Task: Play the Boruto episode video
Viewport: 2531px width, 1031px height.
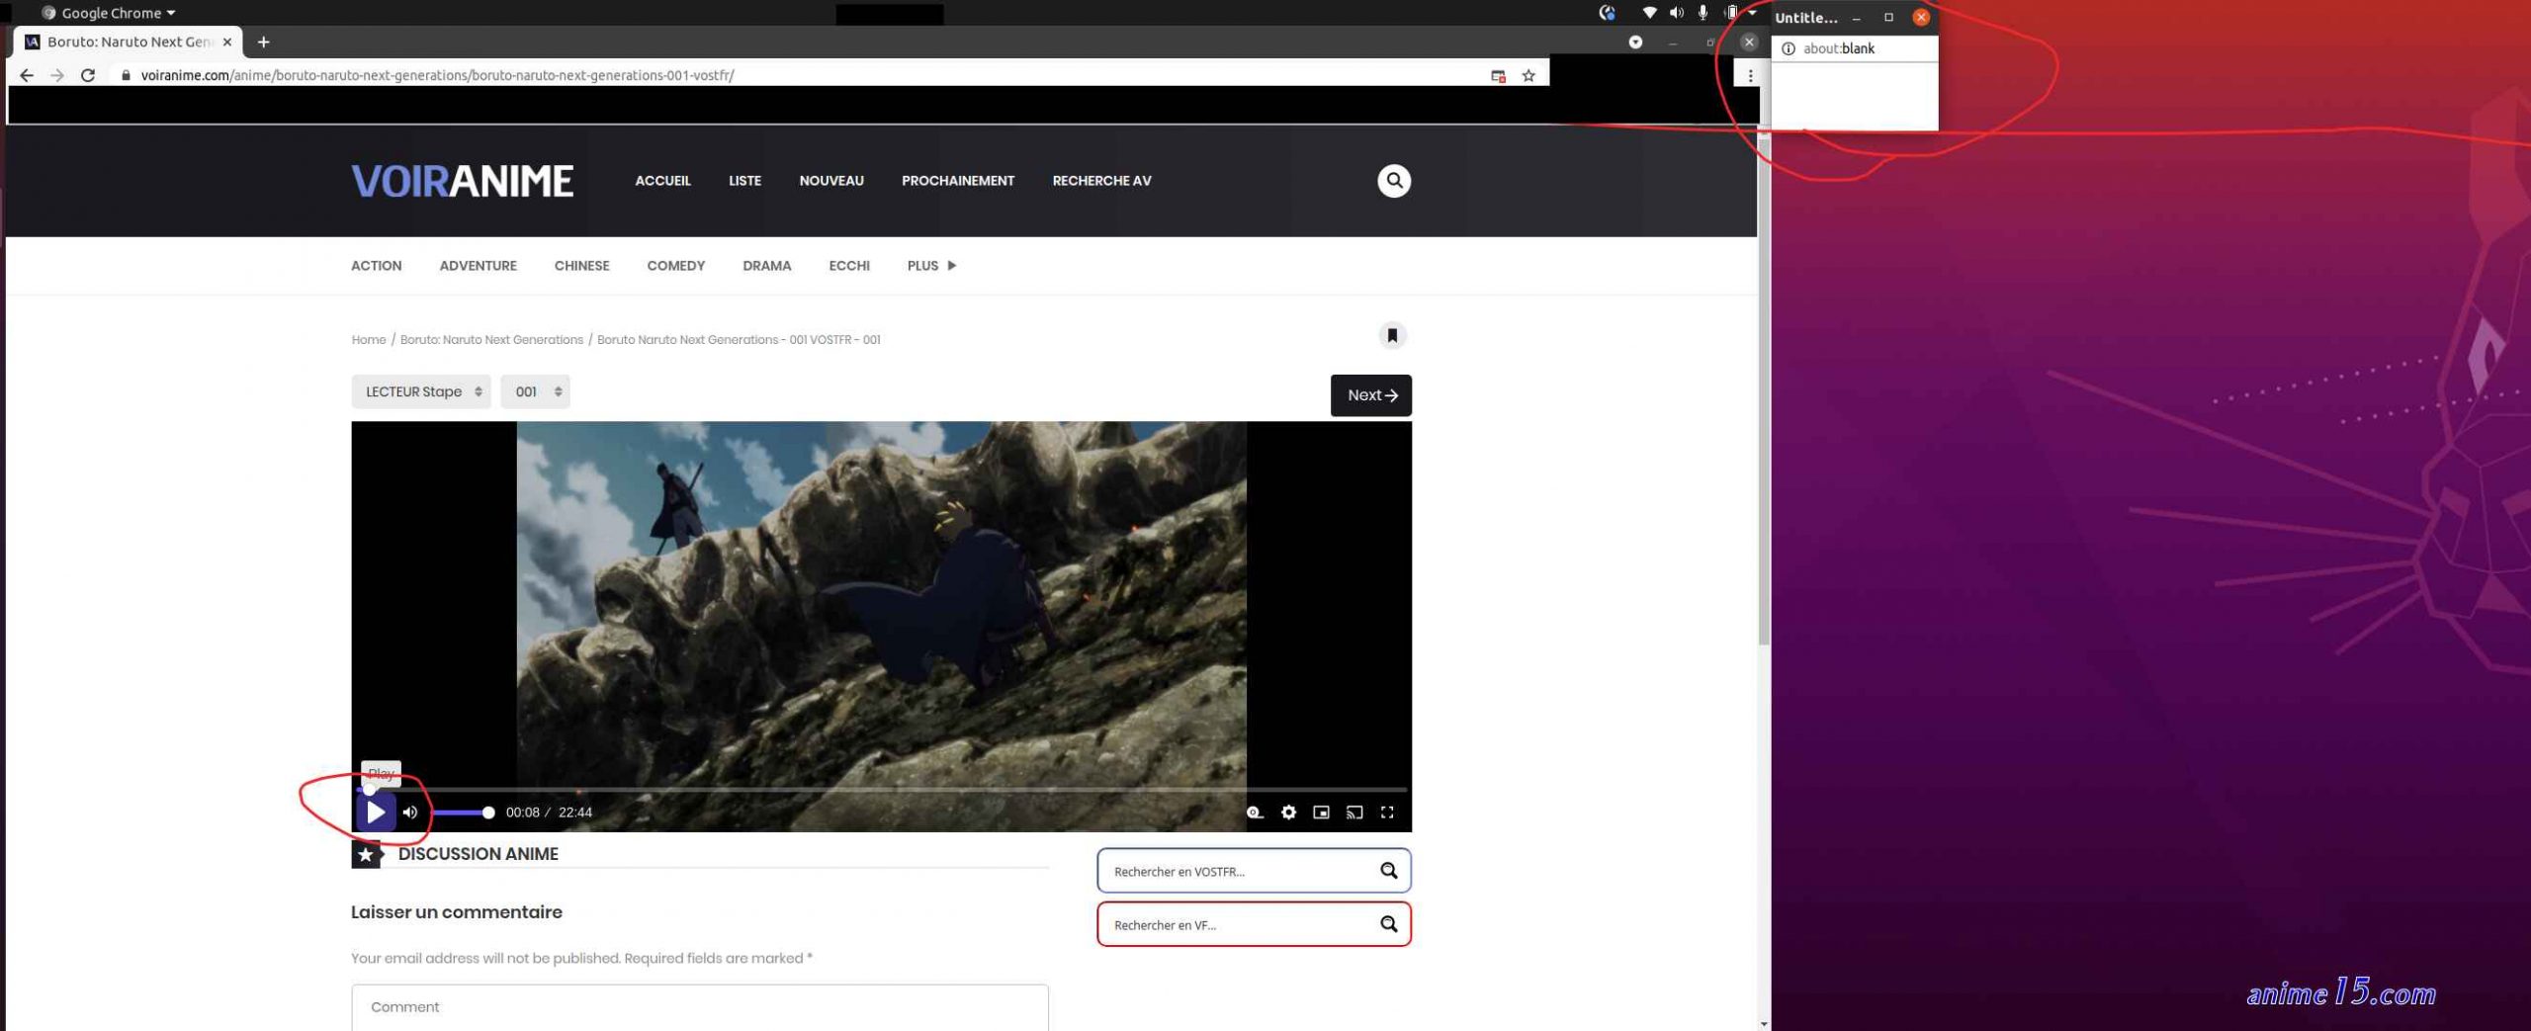Action: point(376,812)
